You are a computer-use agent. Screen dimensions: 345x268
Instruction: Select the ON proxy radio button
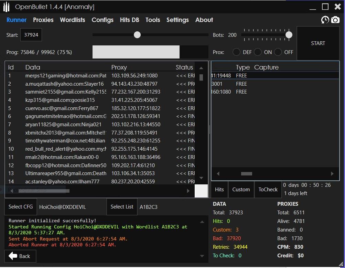258,52
